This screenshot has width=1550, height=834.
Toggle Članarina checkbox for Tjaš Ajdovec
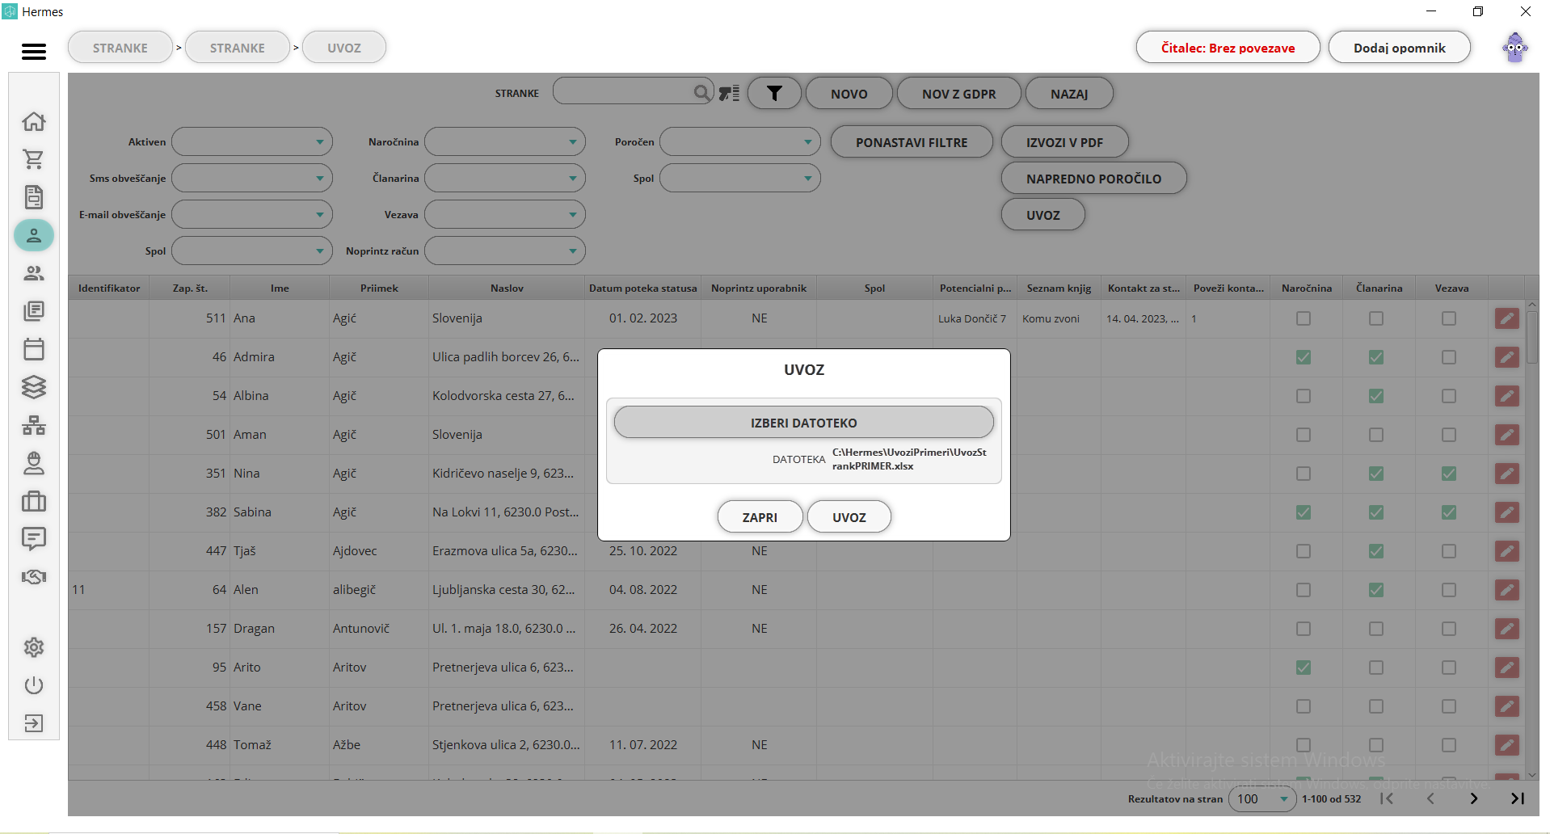[x=1376, y=551]
